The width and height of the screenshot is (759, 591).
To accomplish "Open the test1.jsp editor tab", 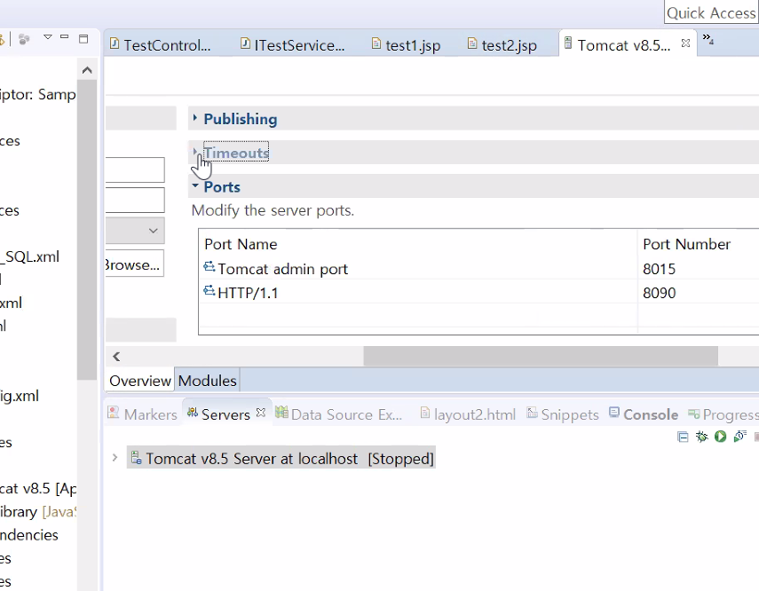I will tap(406, 45).
